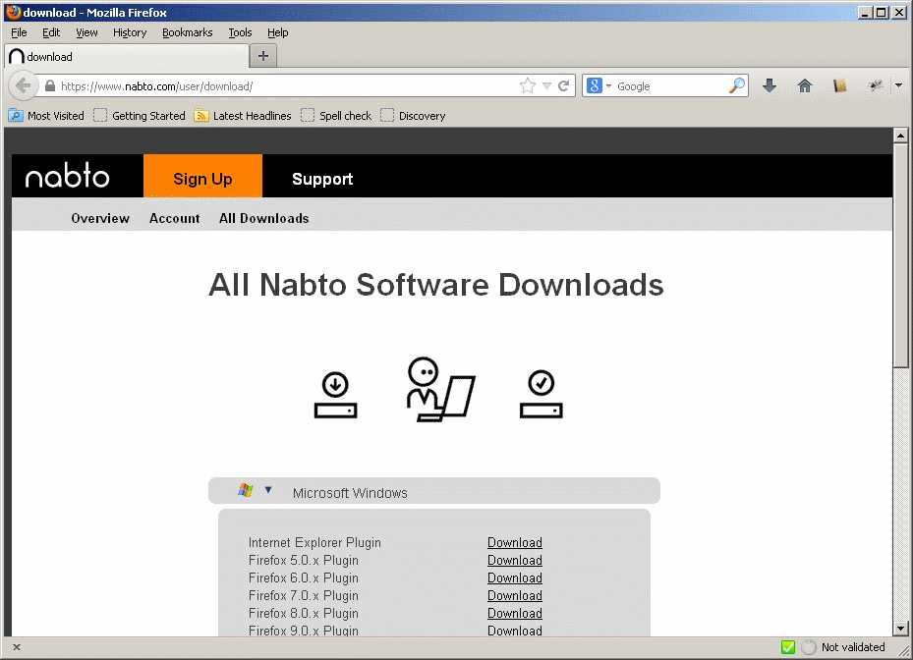Go to the Home page icon

tap(805, 86)
